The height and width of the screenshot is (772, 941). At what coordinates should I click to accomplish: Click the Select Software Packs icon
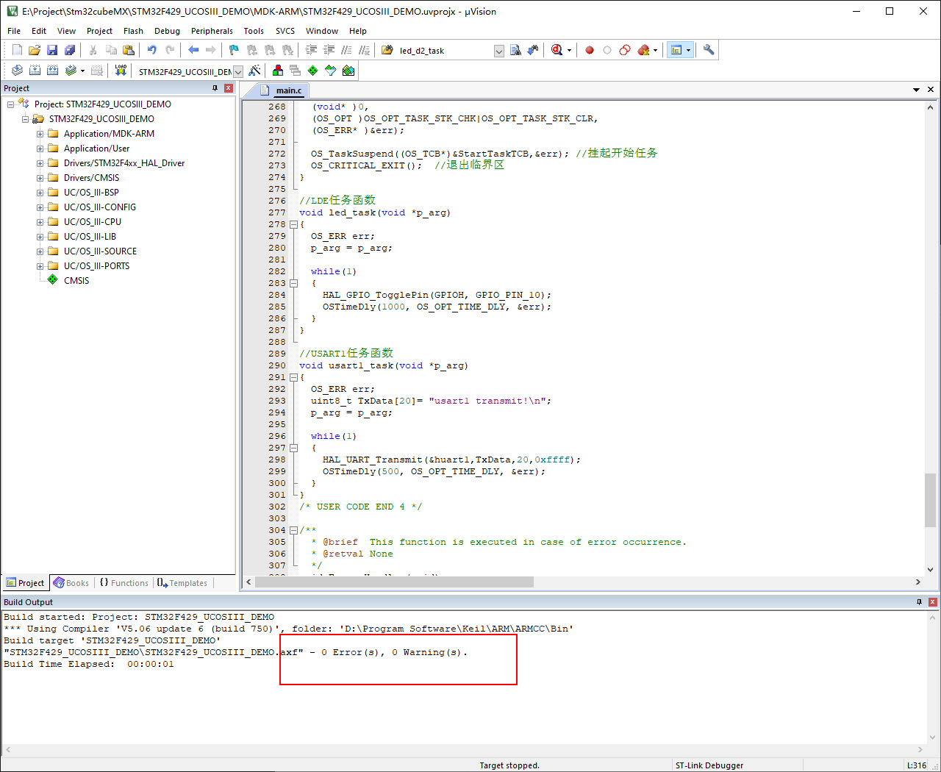coord(331,71)
